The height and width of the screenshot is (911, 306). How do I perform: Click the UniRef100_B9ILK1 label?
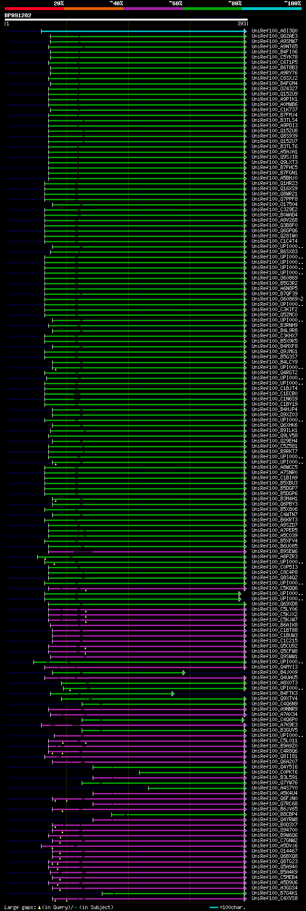click(274, 431)
